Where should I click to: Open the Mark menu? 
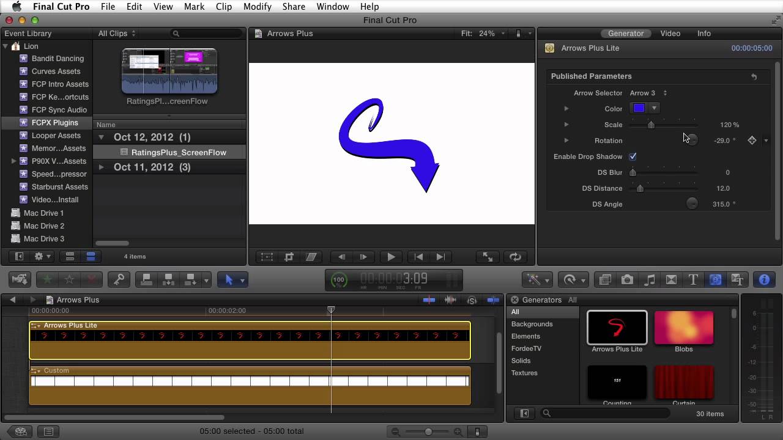(x=194, y=7)
